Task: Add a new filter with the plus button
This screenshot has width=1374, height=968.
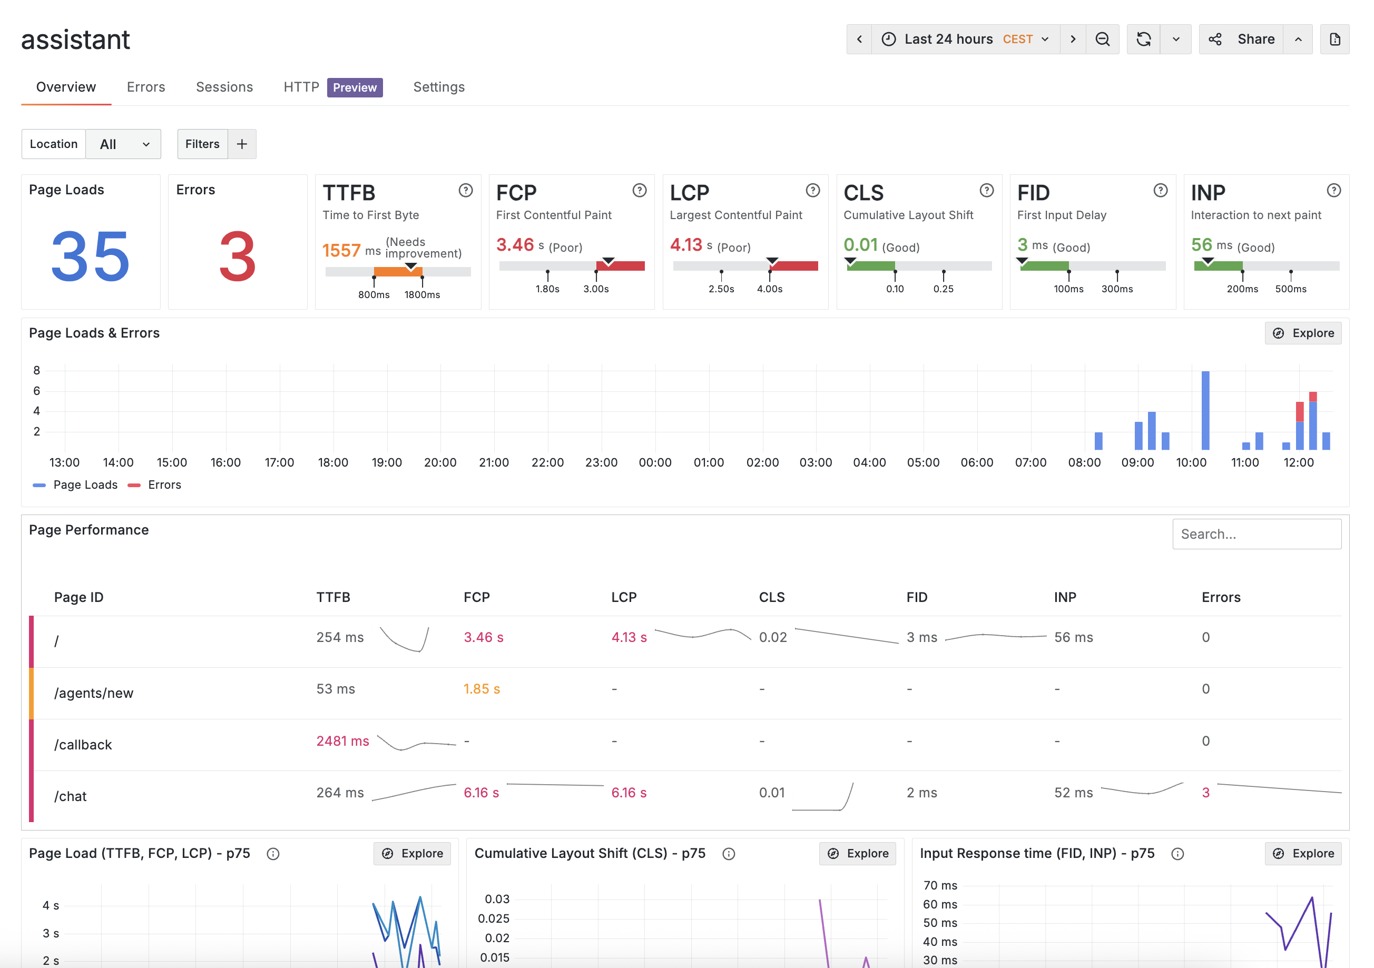Action: (x=242, y=144)
